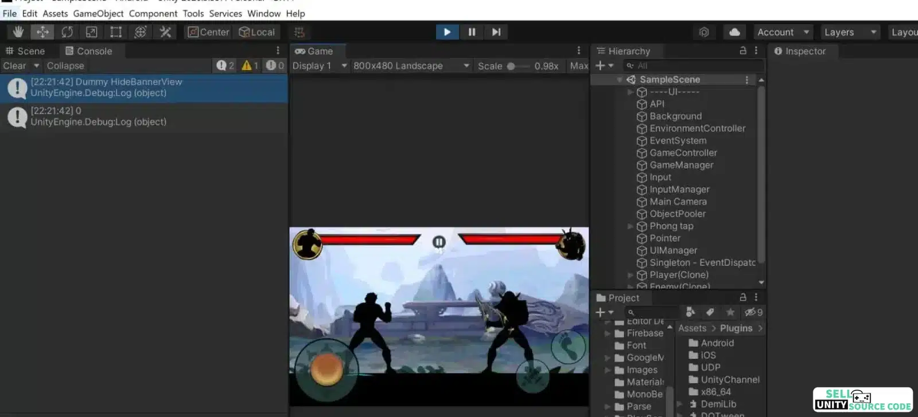Expand the Phong tap object
The height and width of the screenshot is (417, 918).
(631, 226)
